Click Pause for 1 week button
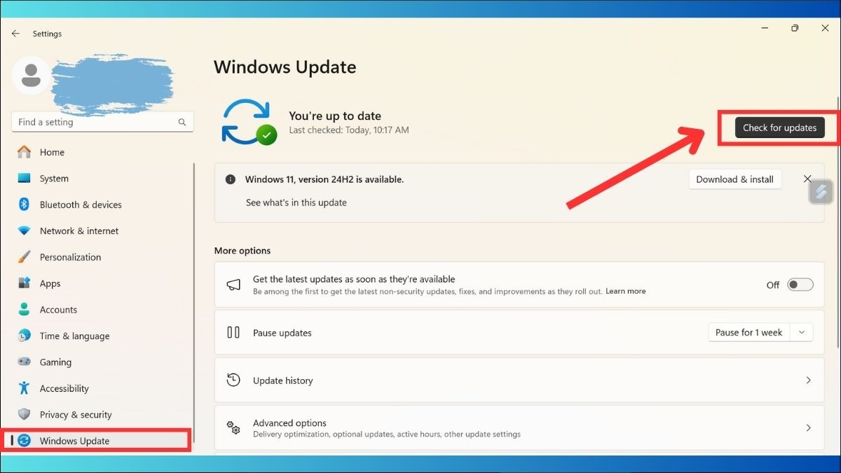The image size is (841, 473). [748, 332]
